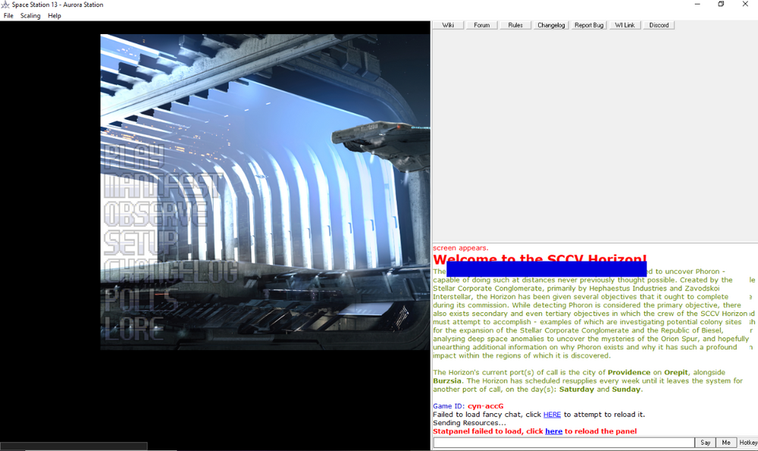The image size is (758, 451).
Task: Click the Report Bug button
Action: tap(589, 25)
